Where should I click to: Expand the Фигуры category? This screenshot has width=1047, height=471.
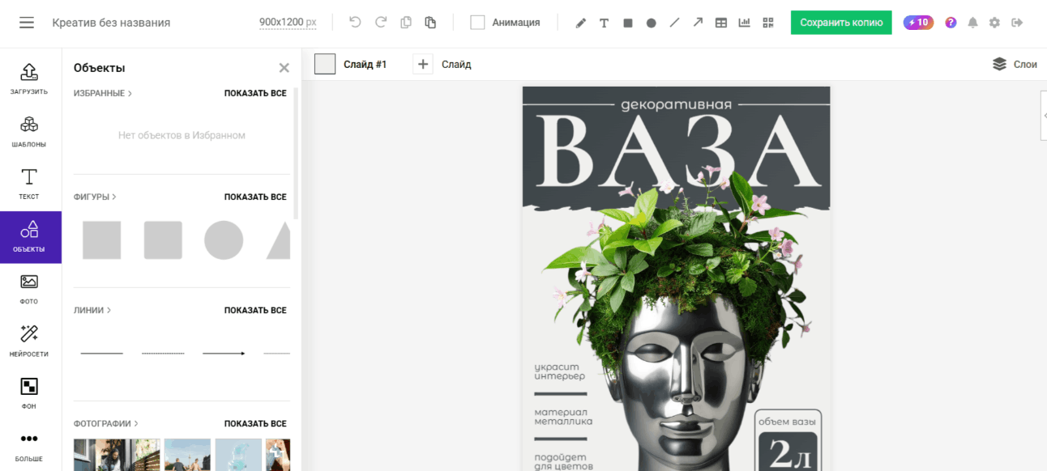pyautogui.click(x=96, y=197)
